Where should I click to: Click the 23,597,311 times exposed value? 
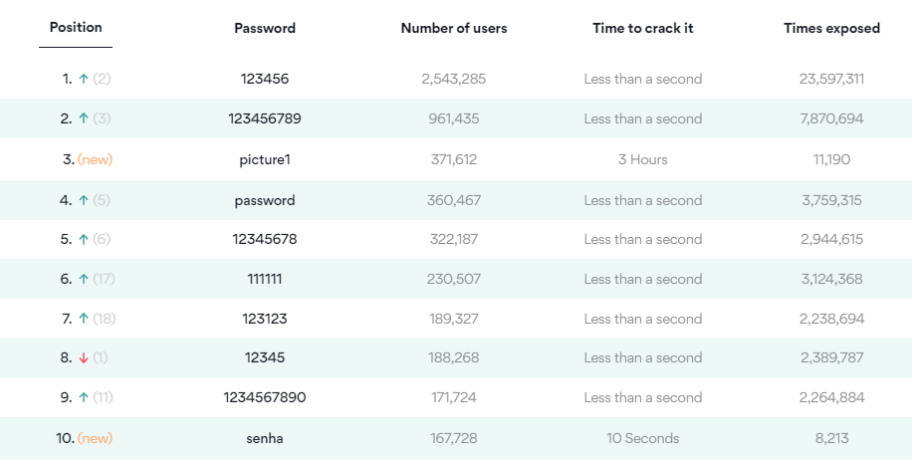point(831,79)
